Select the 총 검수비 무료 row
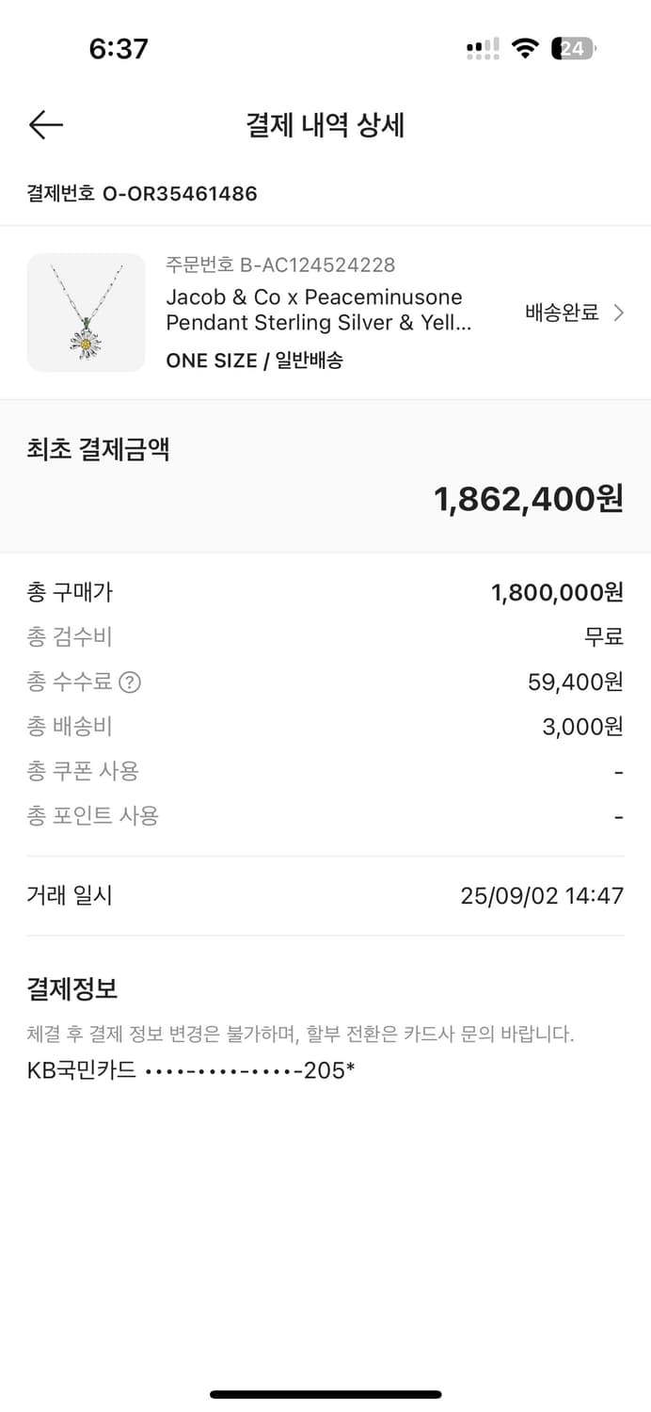Viewport: 651px width, 1412px height. [325, 636]
